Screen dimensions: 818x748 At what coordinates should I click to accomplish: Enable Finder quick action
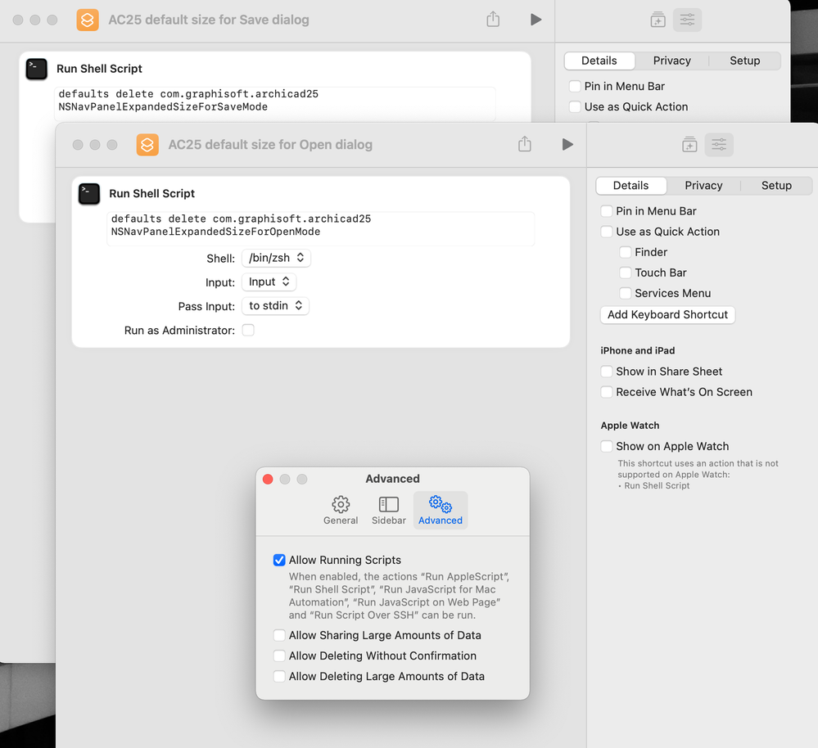pos(625,252)
